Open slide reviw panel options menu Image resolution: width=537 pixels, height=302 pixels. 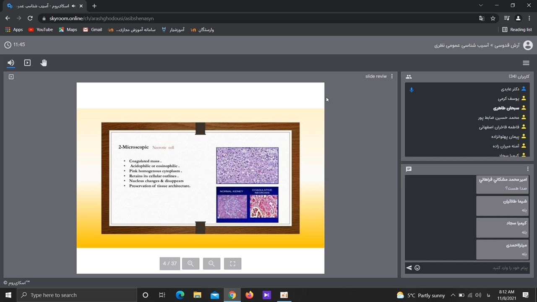tap(392, 76)
